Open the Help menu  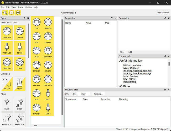[35, 7]
